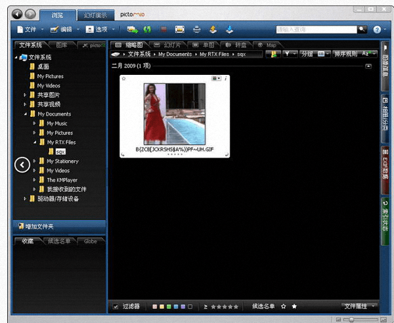Click the small-thumbnail icon left of zoom slider
The image size is (394, 323).
[x=338, y=320]
